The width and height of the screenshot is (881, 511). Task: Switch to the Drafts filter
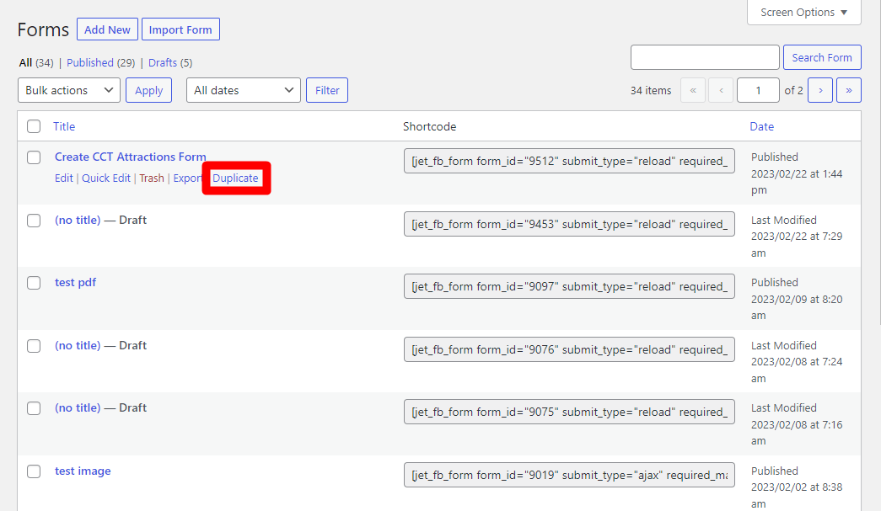[162, 62]
